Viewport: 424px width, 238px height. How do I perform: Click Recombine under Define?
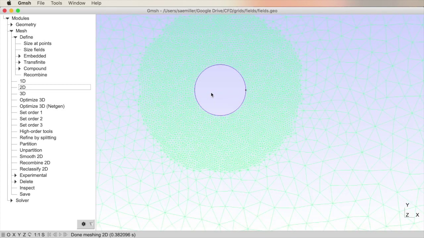coord(35,75)
